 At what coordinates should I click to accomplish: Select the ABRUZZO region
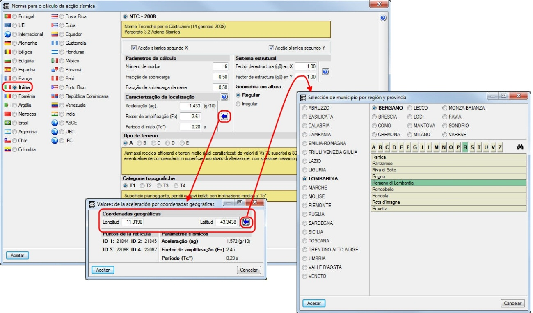305,108
